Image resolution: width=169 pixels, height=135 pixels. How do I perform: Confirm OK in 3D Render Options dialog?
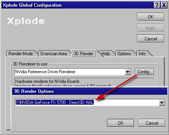[120, 123]
